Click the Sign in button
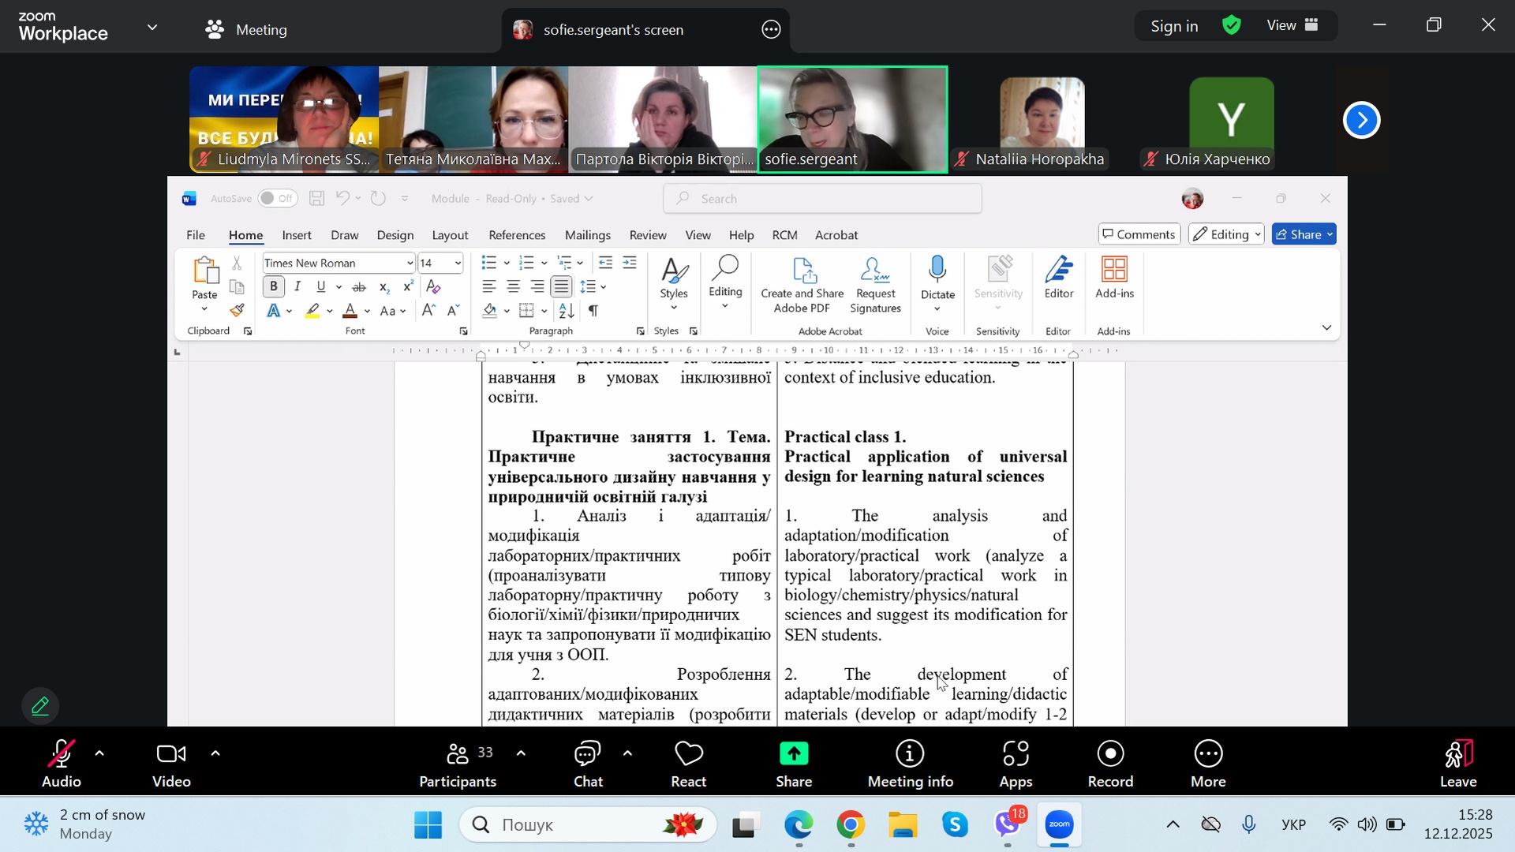 [x=1173, y=26]
